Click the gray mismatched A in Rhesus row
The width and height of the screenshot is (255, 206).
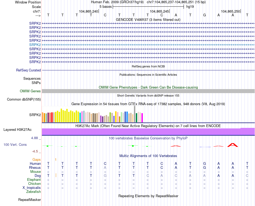(105, 167)
